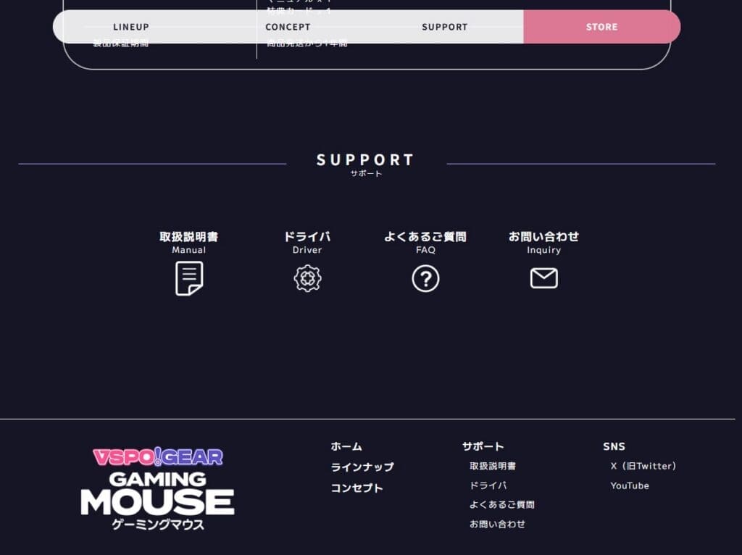Open the CONCEPT navigation tab
Image resolution: width=742 pixels, height=555 pixels.
(288, 27)
